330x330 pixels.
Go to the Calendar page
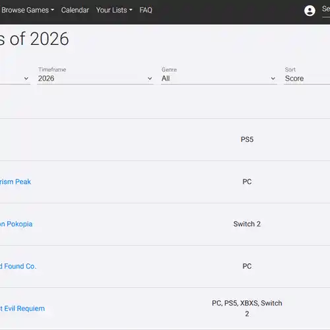point(75,10)
